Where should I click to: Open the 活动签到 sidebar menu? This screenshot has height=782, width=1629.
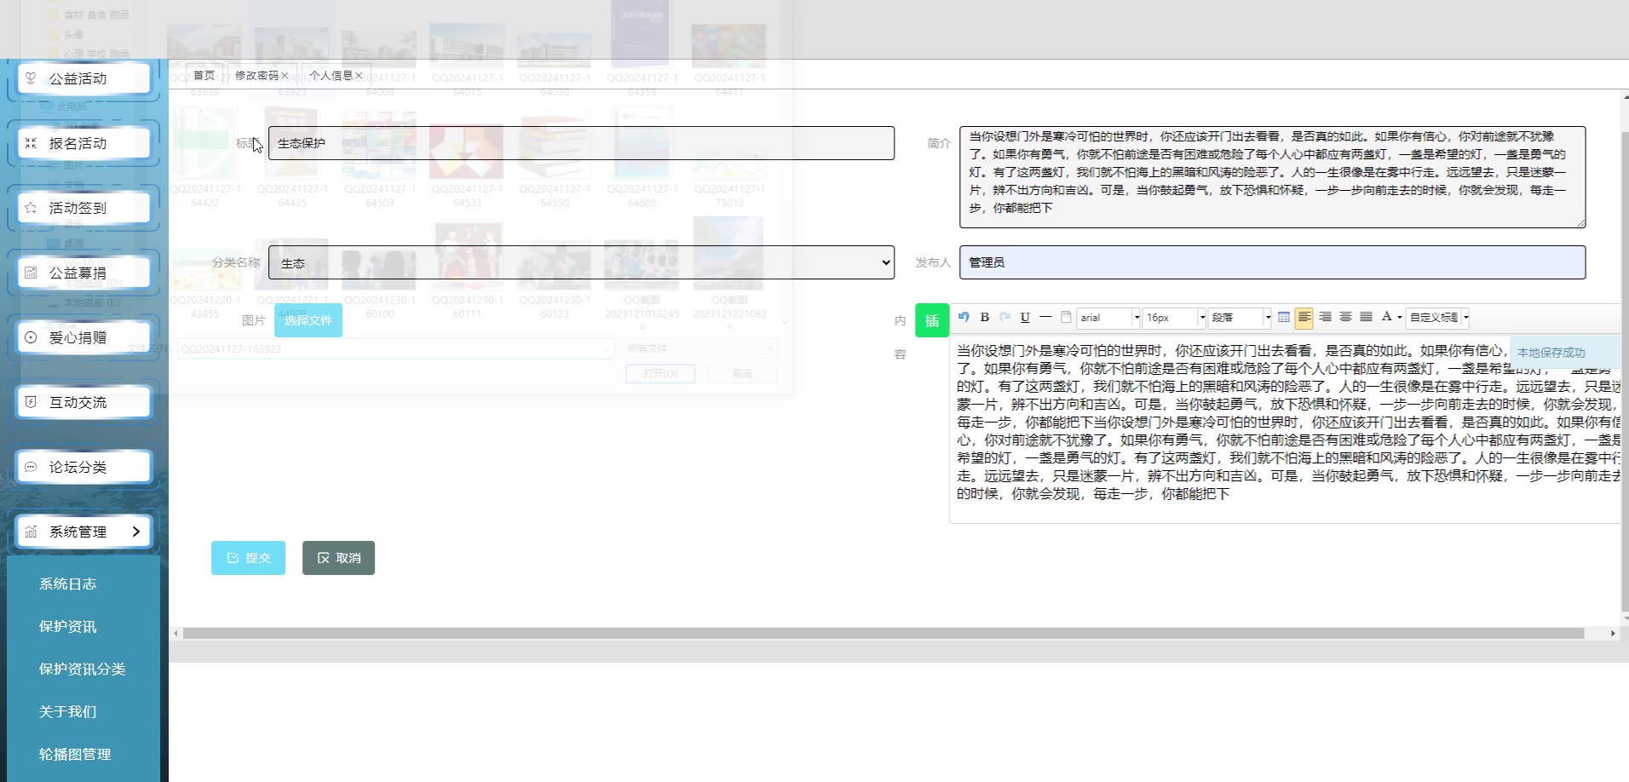pos(83,208)
